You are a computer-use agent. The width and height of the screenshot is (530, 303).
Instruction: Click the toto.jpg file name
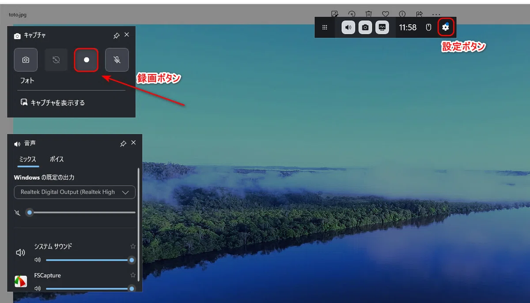[18, 15]
